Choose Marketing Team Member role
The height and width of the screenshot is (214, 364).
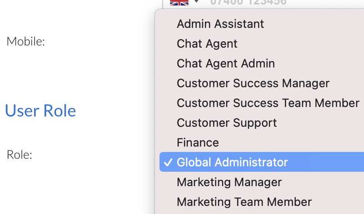(x=244, y=202)
